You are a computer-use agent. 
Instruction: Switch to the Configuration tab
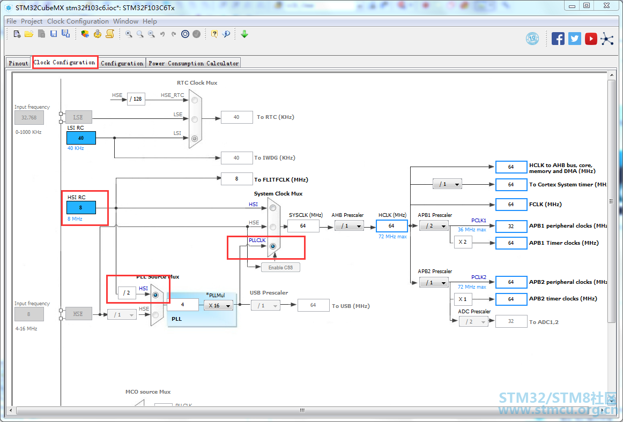pos(122,63)
